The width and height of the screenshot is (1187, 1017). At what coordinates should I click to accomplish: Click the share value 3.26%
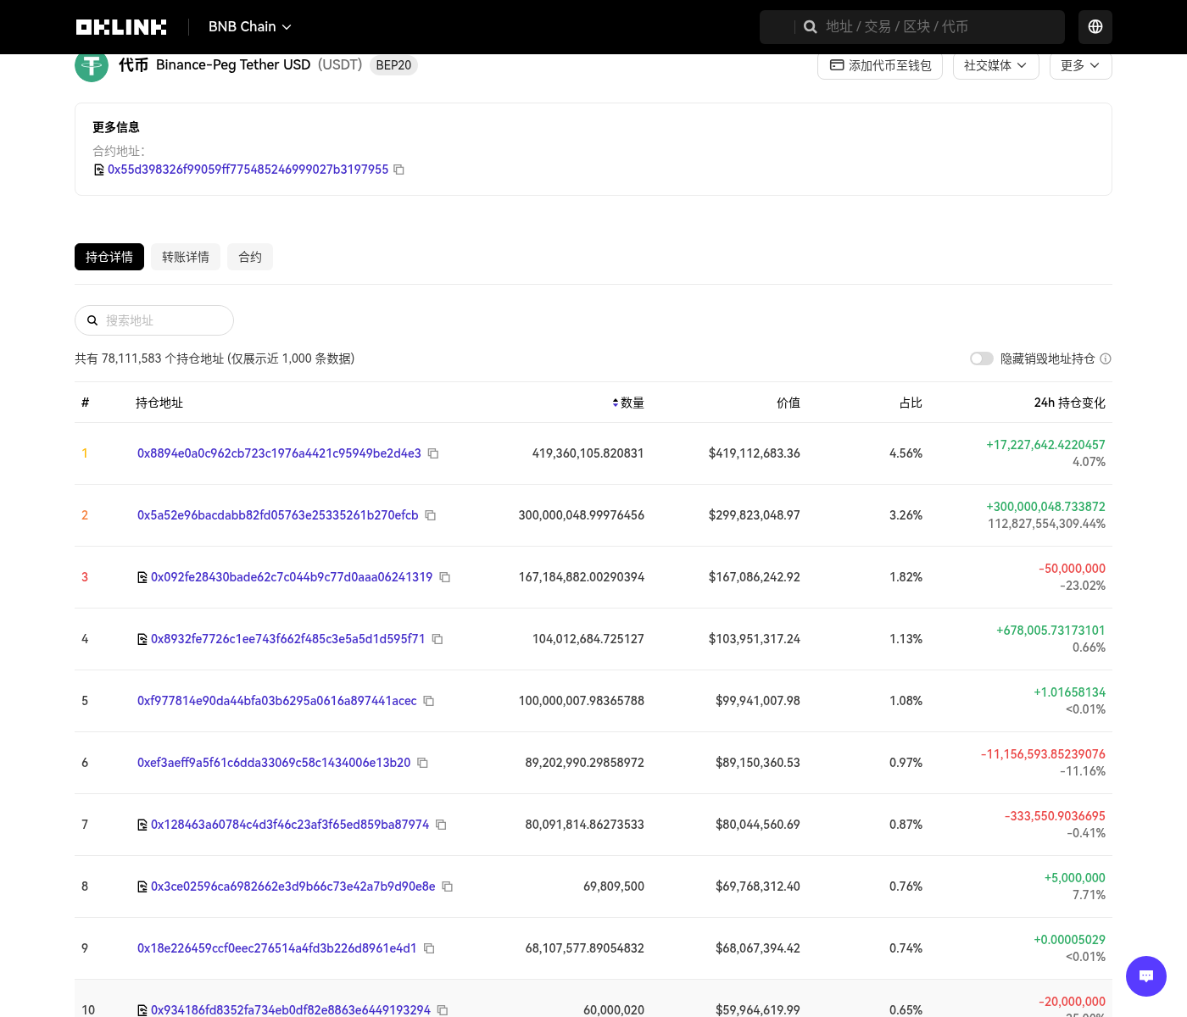(x=906, y=515)
